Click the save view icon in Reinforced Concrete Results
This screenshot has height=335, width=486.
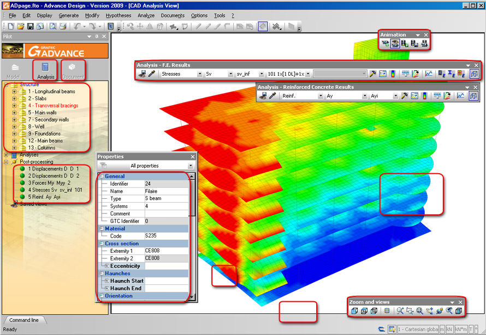click(x=263, y=96)
